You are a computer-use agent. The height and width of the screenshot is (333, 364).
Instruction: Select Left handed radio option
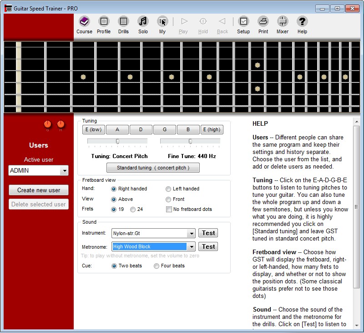[x=168, y=189]
